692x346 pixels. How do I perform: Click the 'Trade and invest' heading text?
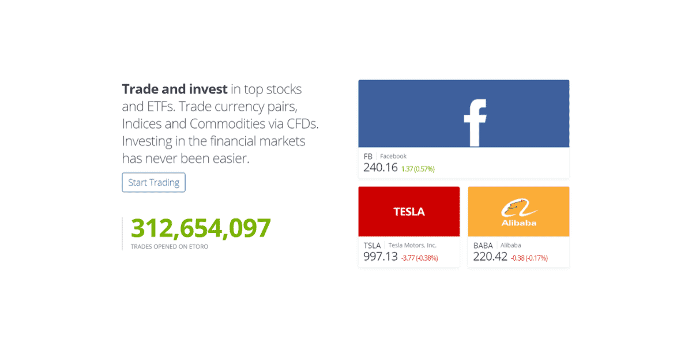tap(174, 89)
